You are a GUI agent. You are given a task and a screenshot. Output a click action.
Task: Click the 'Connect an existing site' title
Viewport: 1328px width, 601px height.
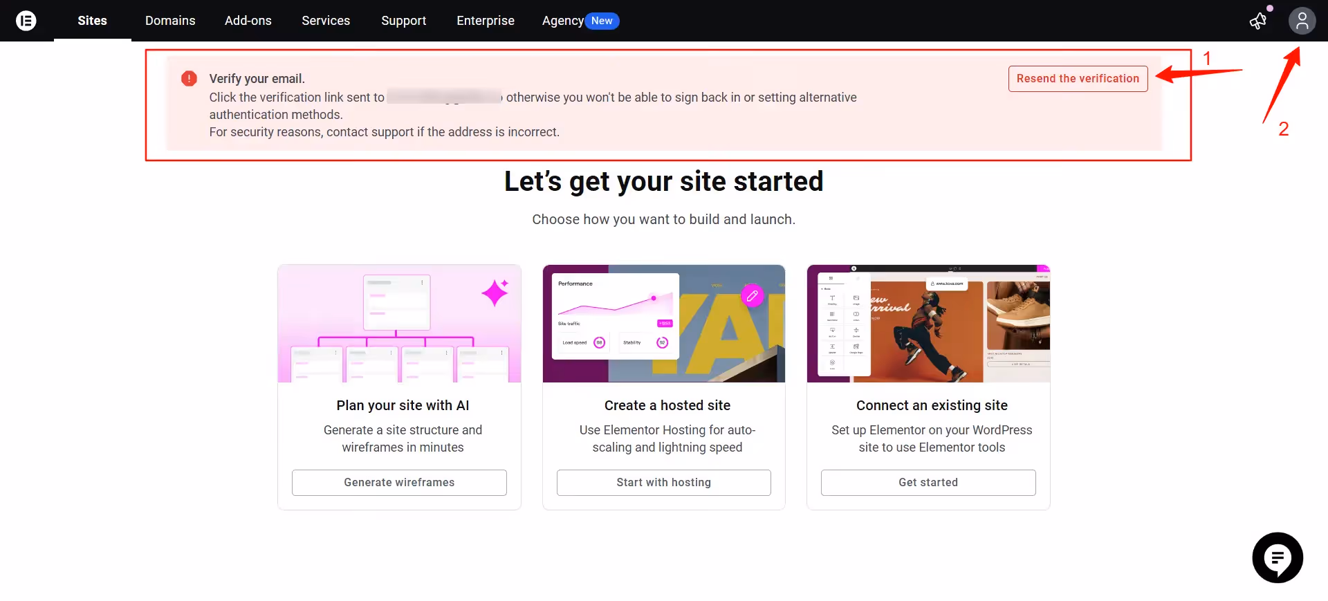tap(932, 405)
